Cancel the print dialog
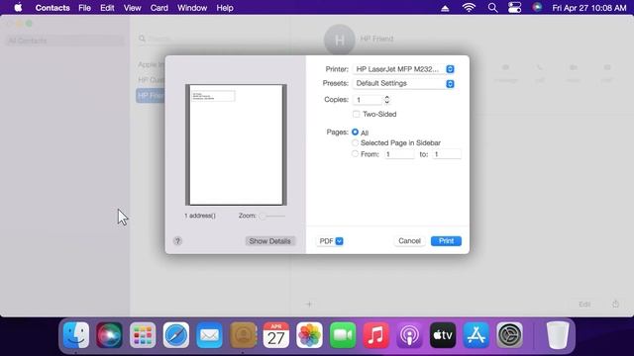This screenshot has width=634, height=356. pos(409,241)
